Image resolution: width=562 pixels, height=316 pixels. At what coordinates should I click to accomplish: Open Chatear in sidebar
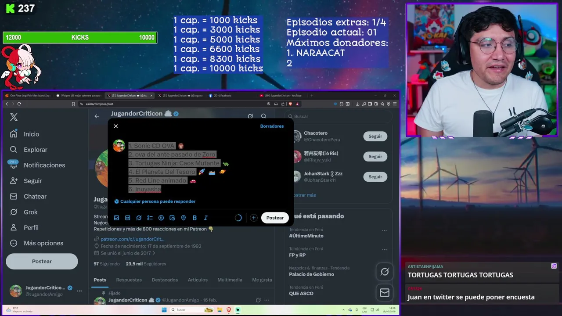(x=29, y=197)
